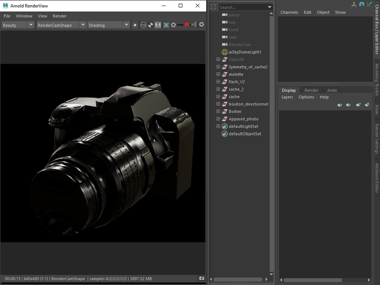The image size is (380, 285).
Task: Expand the Boitier node
Action: (x=218, y=112)
